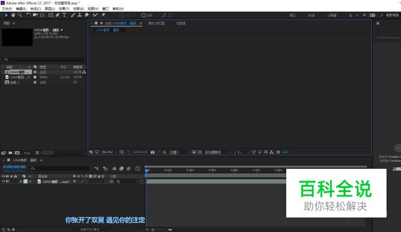Click the bpc color depth button in Project

tap(27, 153)
